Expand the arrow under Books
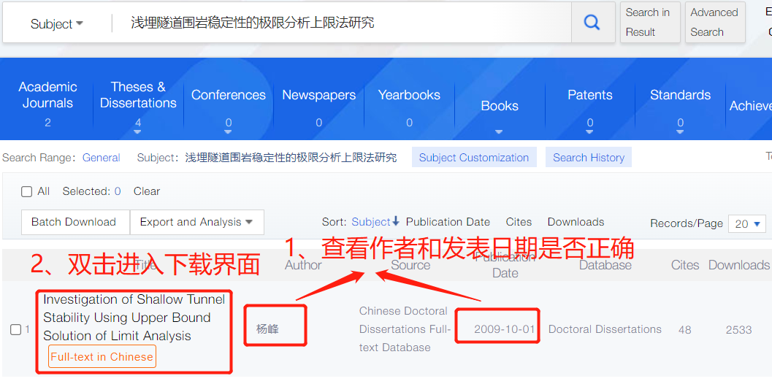The image size is (772, 384). [x=499, y=132]
